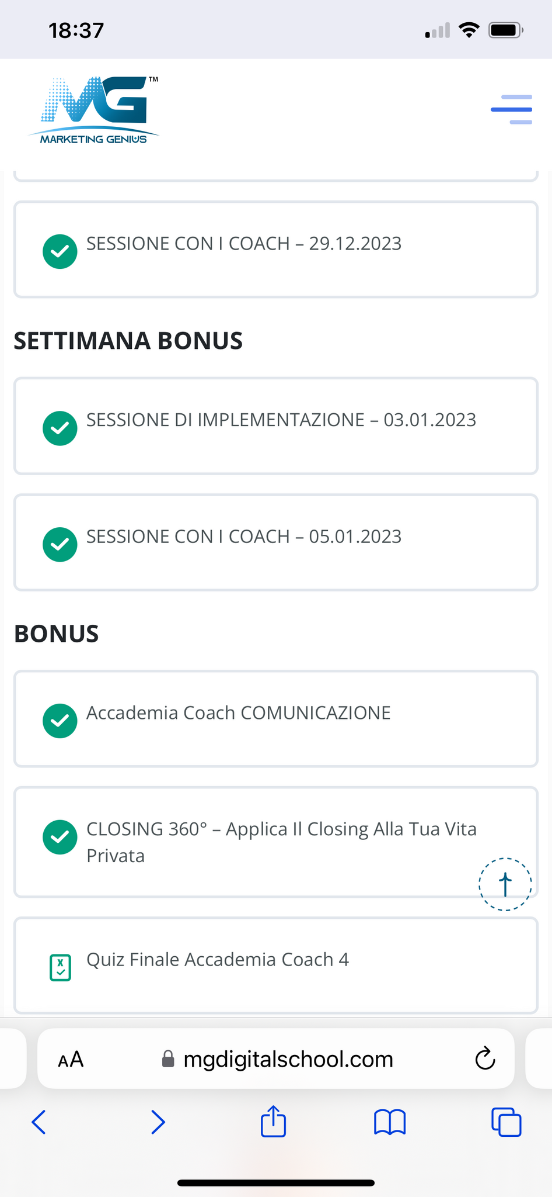Tap the home indicator bar
This screenshot has width=552, height=1197.
coord(276,1183)
